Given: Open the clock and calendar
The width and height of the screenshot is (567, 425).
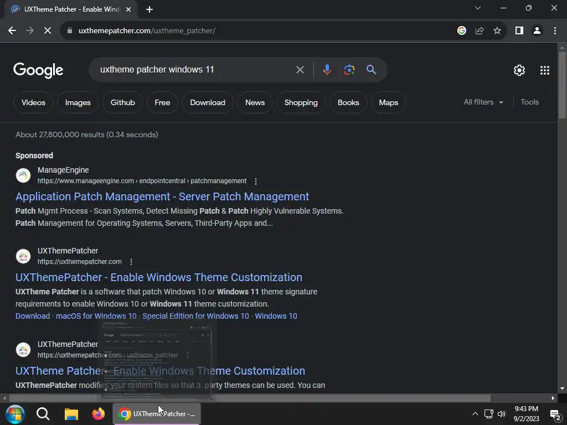Looking at the screenshot, I should click(526, 414).
